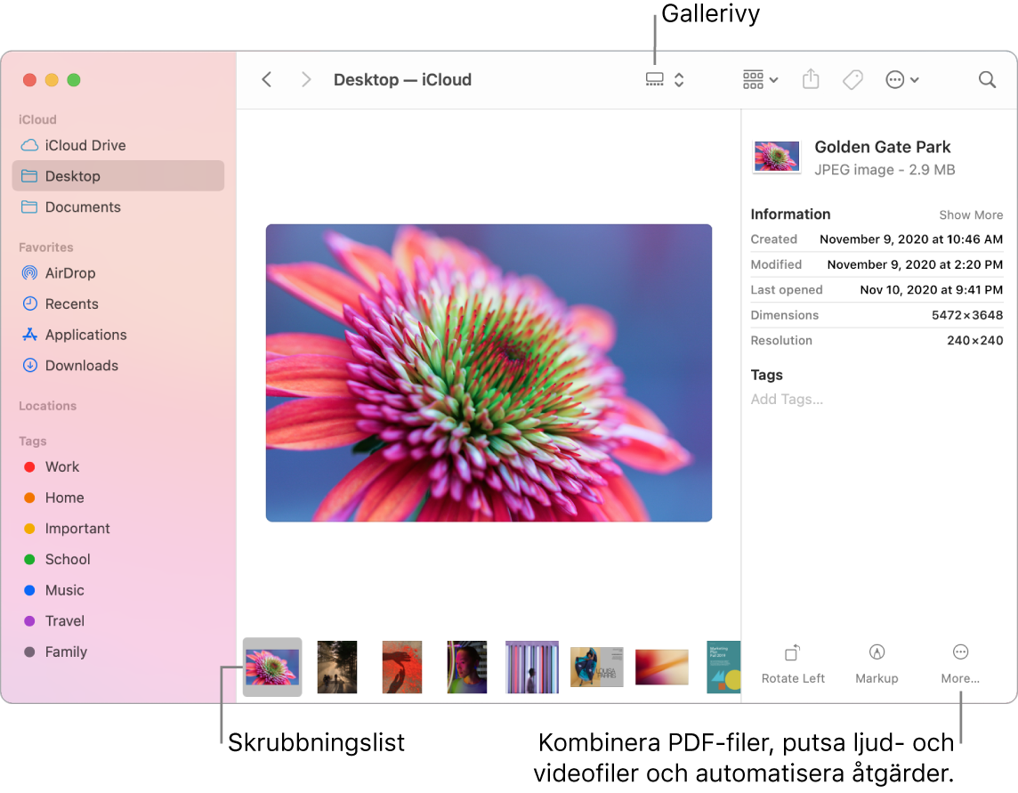Open Recents in sidebar
Screen dimensions: 1018x793
tap(118, 303)
